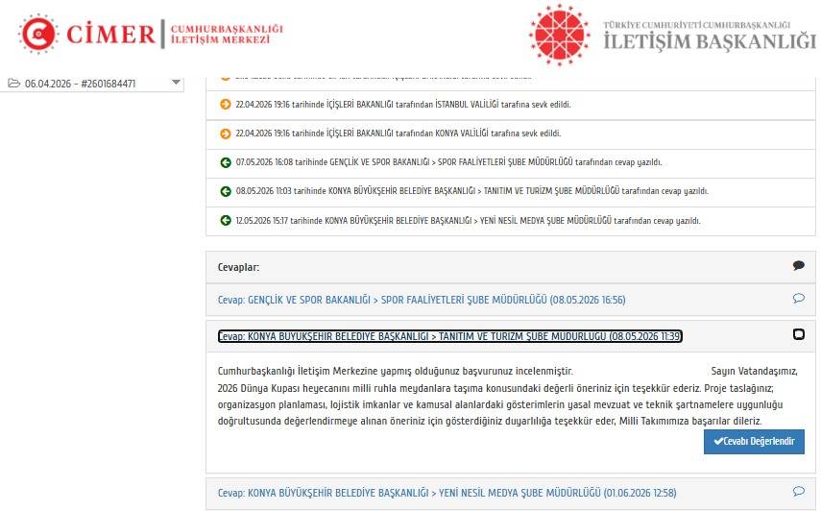
Task: Select row mentioning İSTANBUL VALİLİĞİ sevk edildi
Action: click(511, 105)
